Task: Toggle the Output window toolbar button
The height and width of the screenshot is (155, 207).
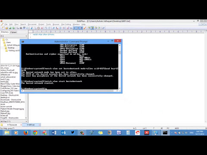Action: pos(96,28)
